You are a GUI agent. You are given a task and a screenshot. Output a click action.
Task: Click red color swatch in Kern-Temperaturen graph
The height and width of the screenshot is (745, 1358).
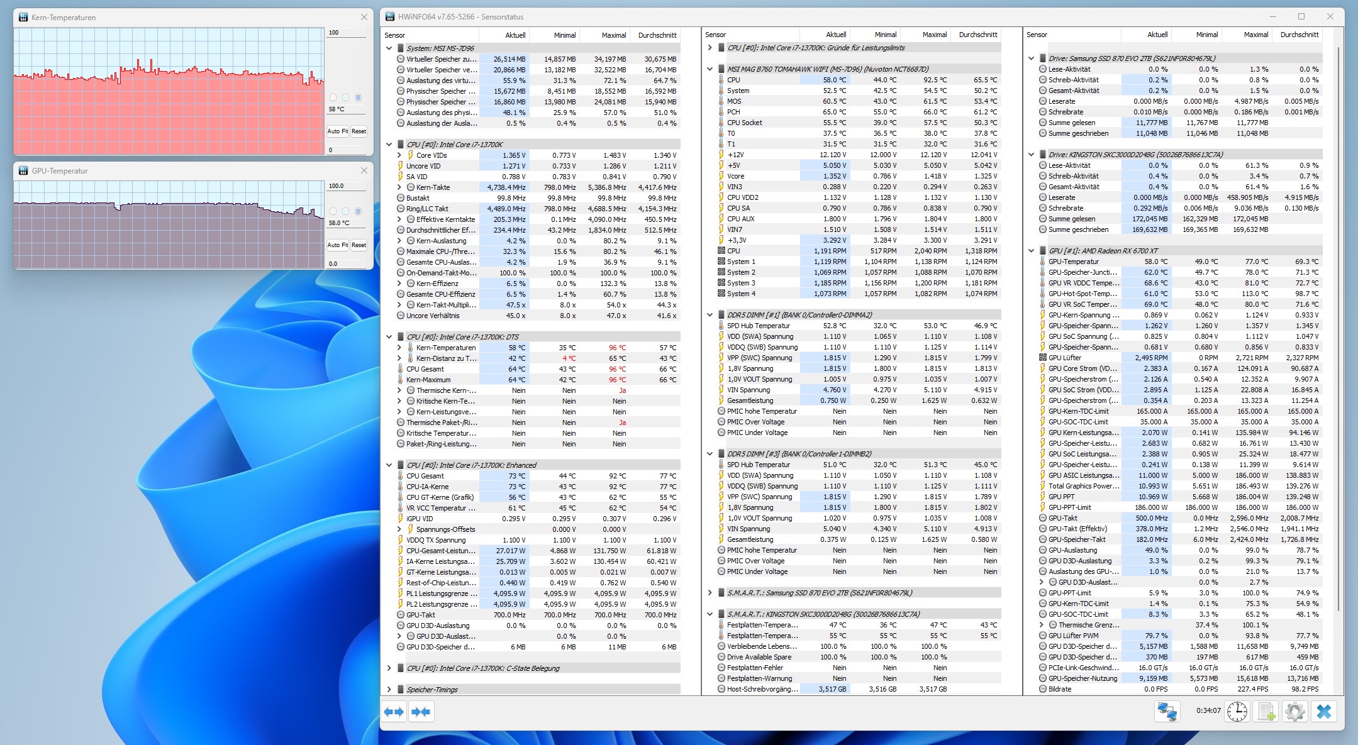coord(333,97)
